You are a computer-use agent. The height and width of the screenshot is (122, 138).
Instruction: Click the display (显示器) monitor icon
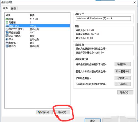pos(7,46)
